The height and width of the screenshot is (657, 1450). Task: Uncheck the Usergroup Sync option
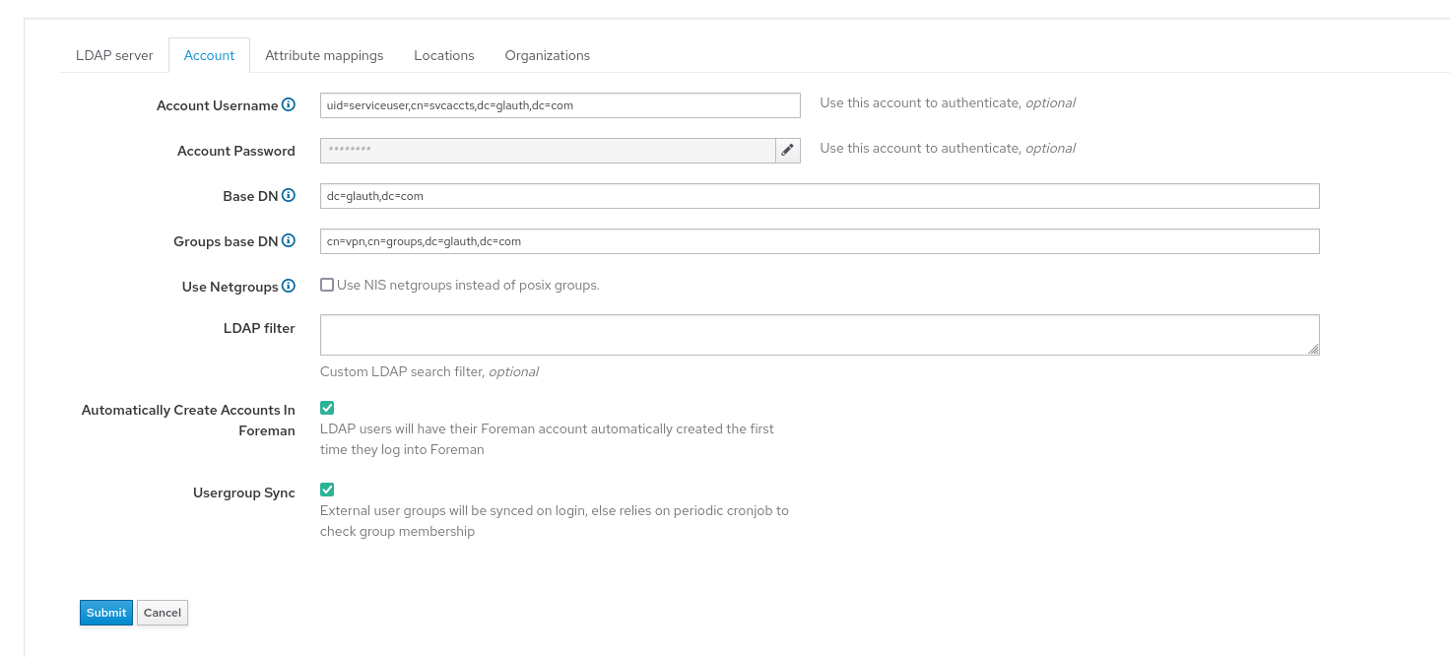coord(326,489)
